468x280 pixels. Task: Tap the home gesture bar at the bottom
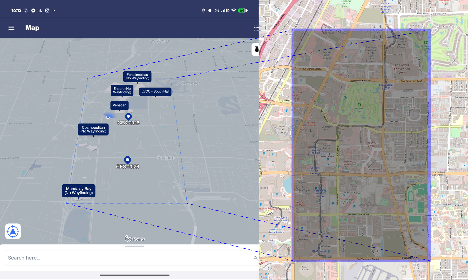tap(135, 275)
